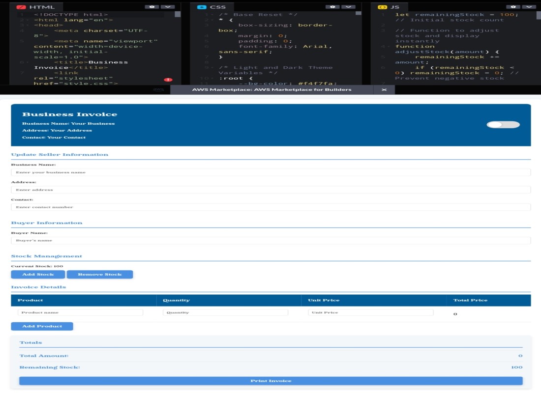
Task: Open JS editor settings gear
Action: point(513,6)
